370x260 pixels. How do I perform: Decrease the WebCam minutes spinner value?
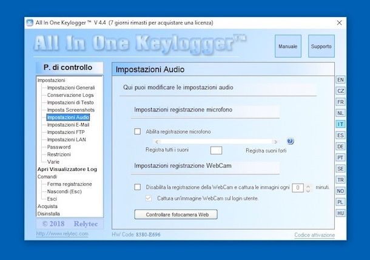click(308, 190)
